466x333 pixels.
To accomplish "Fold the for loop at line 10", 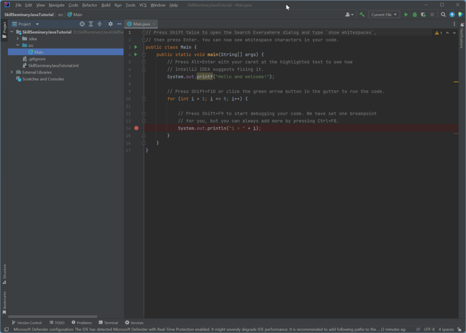I will (x=144, y=99).
